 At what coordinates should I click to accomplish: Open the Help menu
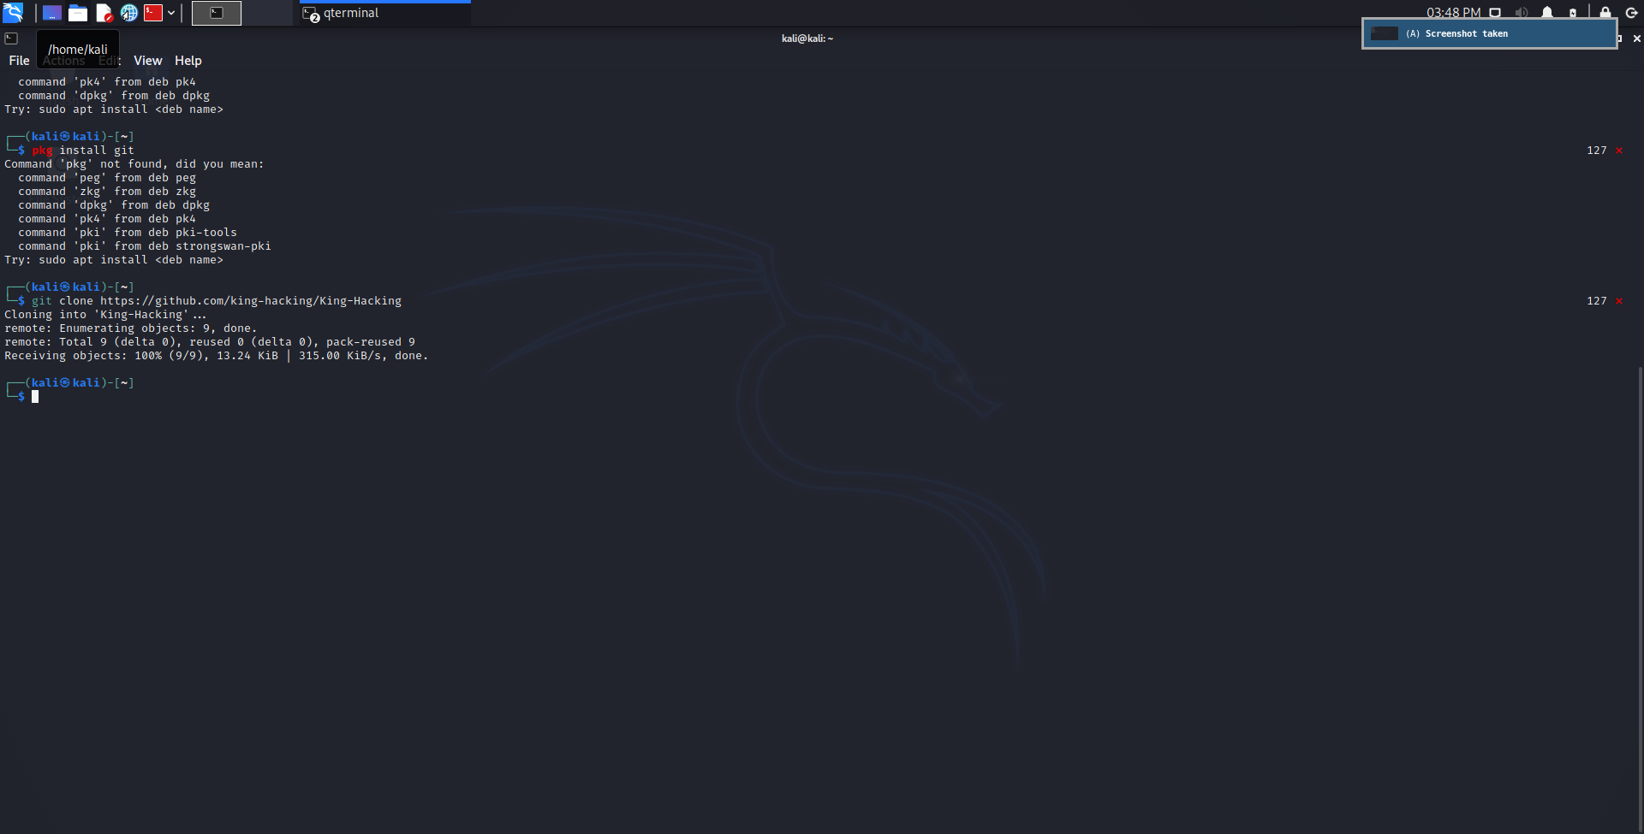pyautogui.click(x=188, y=61)
